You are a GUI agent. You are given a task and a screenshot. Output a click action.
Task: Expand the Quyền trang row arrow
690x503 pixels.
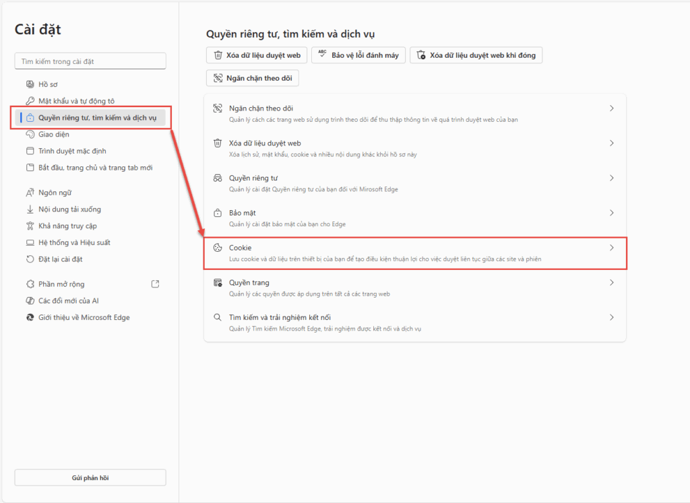pyautogui.click(x=611, y=283)
